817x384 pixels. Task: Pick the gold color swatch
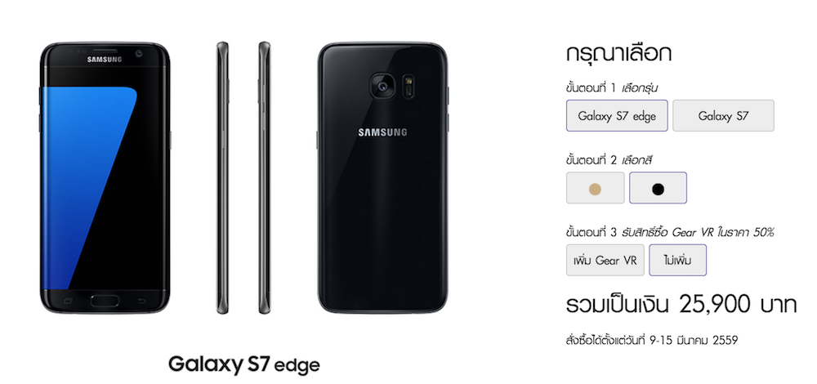(x=595, y=188)
